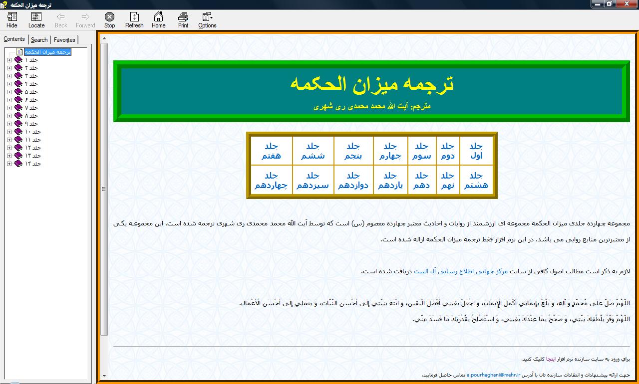Select the purple book icon for جلد ۱
The image size is (639, 384).
(18, 60)
